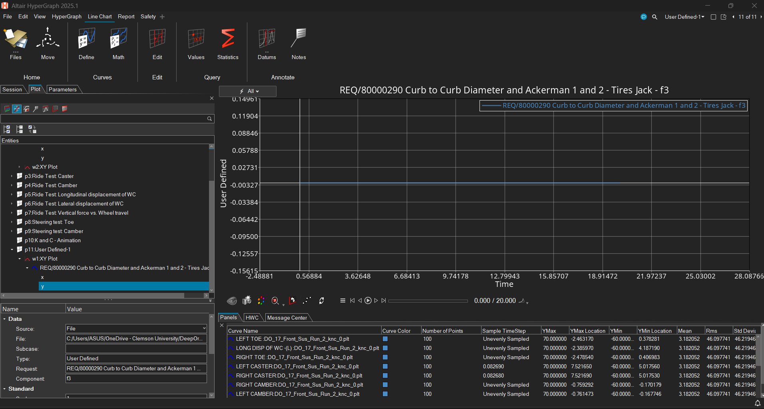The image size is (764, 409).
Task: Open the Source dropdown set to File
Action: 136,328
